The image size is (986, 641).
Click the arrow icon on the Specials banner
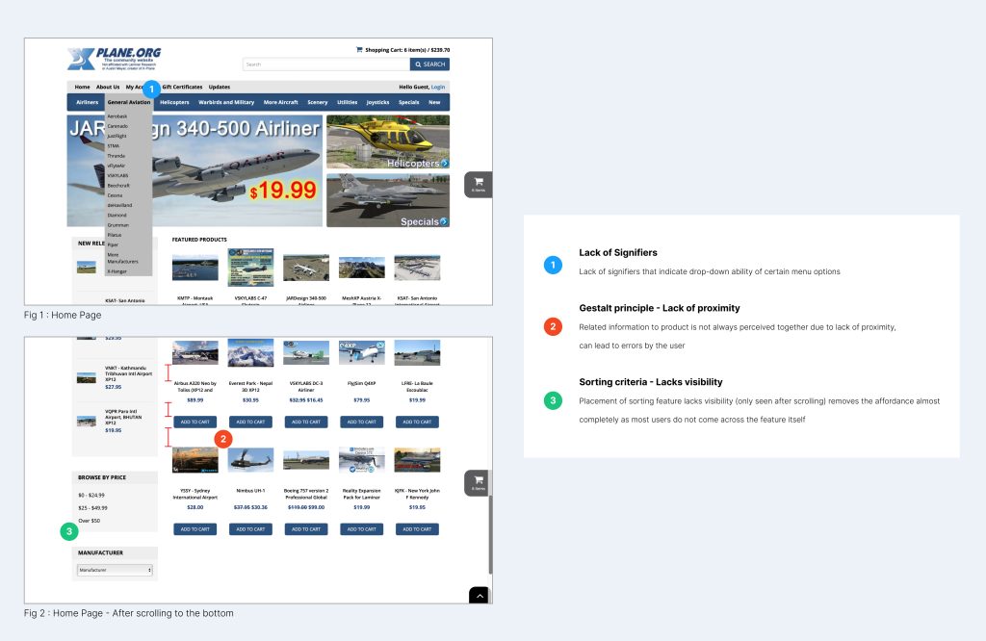click(444, 221)
